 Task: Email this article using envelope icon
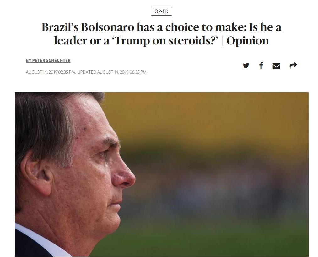(276, 66)
